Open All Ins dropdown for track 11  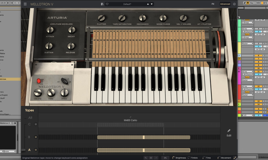247,71
